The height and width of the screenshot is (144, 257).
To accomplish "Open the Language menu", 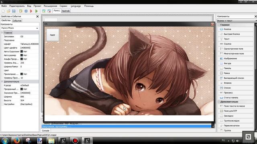I will pos(76,6).
